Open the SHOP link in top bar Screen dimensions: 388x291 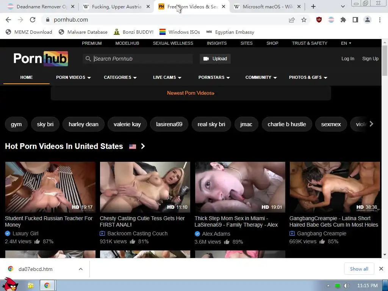tap(272, 43)
